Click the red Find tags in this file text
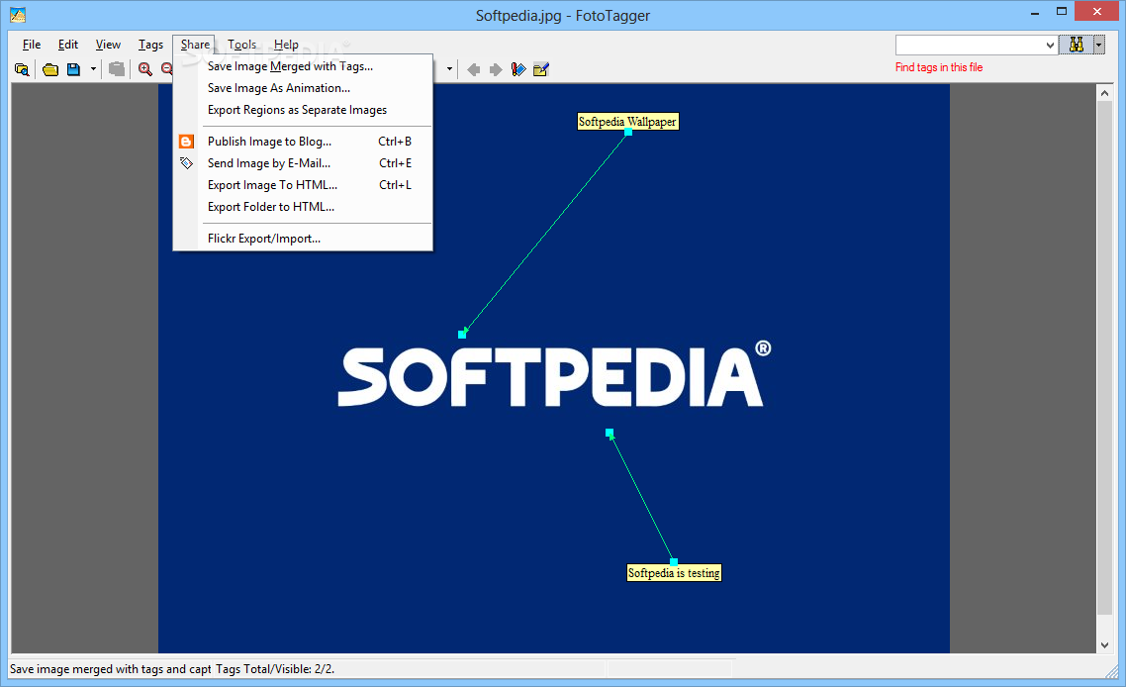1126x687 pixels. coord(939,67)
